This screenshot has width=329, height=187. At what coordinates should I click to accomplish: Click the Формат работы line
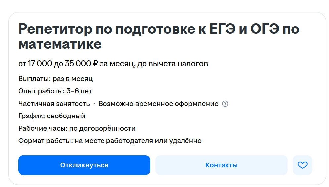[110, 141]
